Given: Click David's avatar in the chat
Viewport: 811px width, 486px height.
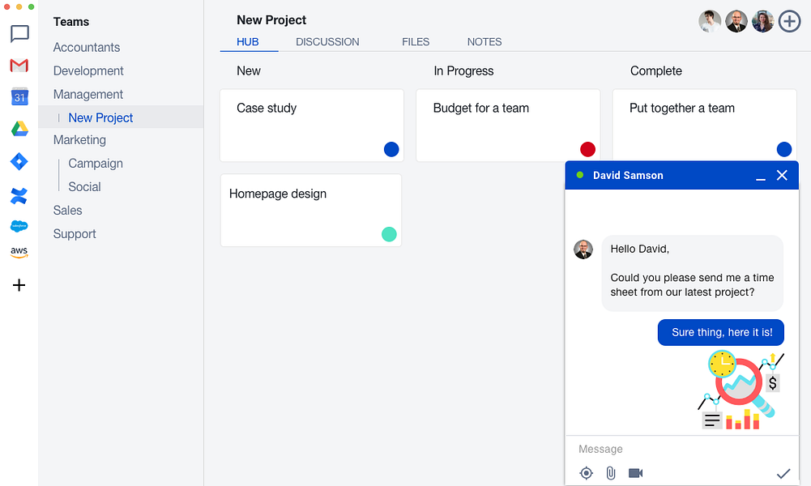Looking at the screenshot, I should point(583,249).
